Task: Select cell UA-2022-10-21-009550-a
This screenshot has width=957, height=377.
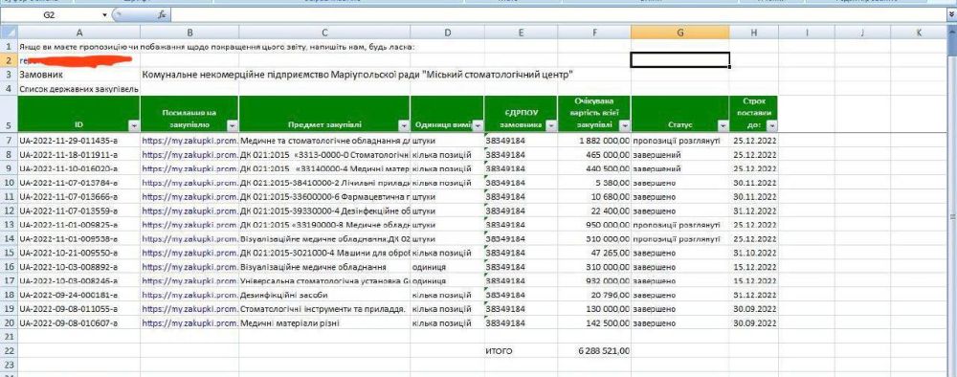Action: 78,253
